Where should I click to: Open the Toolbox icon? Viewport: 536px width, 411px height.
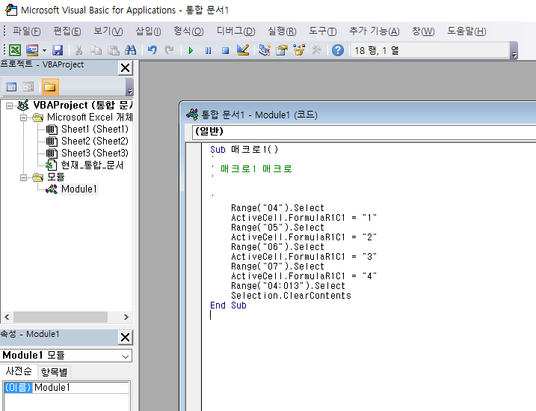tap(316, 50)
